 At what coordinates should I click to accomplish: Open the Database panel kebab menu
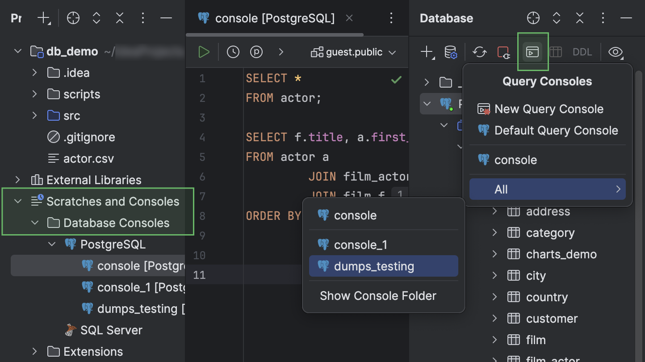[x=603, y=18]
